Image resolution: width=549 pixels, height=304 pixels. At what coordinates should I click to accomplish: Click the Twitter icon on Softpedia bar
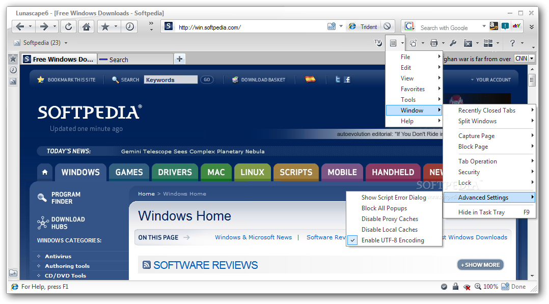(338, 79)
